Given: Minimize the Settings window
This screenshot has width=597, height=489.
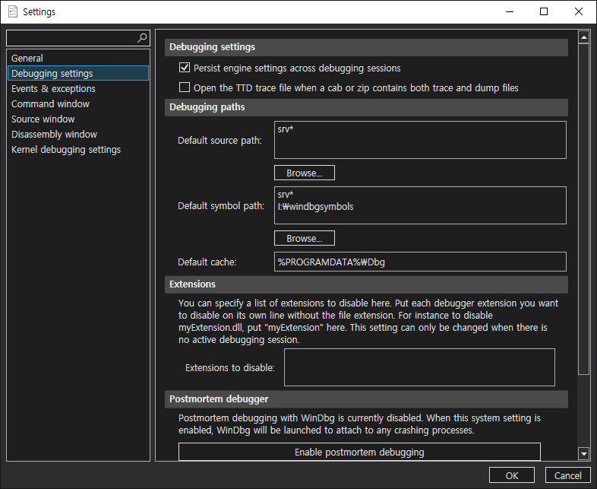Looking at the screenshot, I should point(510,12).
